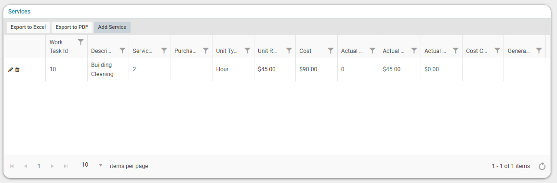Open filter for Purchase column
The image size is (557, 183).
tap(206, 51)
